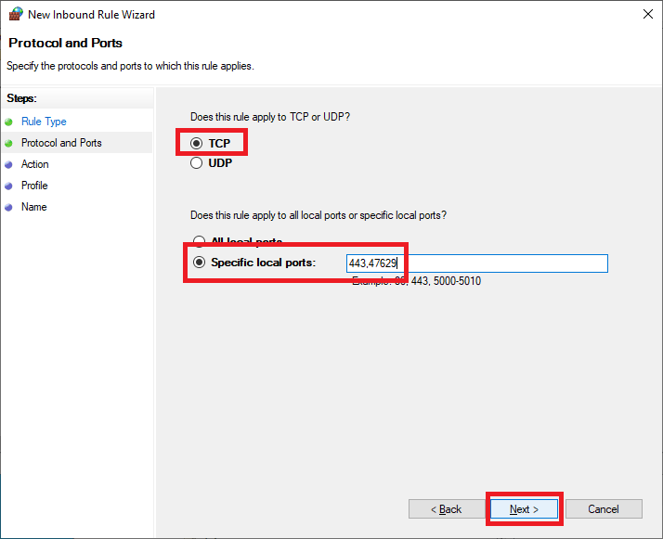The image size is (663, 539).
Task: Cancel the New Inbound Rule Wizard
Action: click(x=604, y=509)
